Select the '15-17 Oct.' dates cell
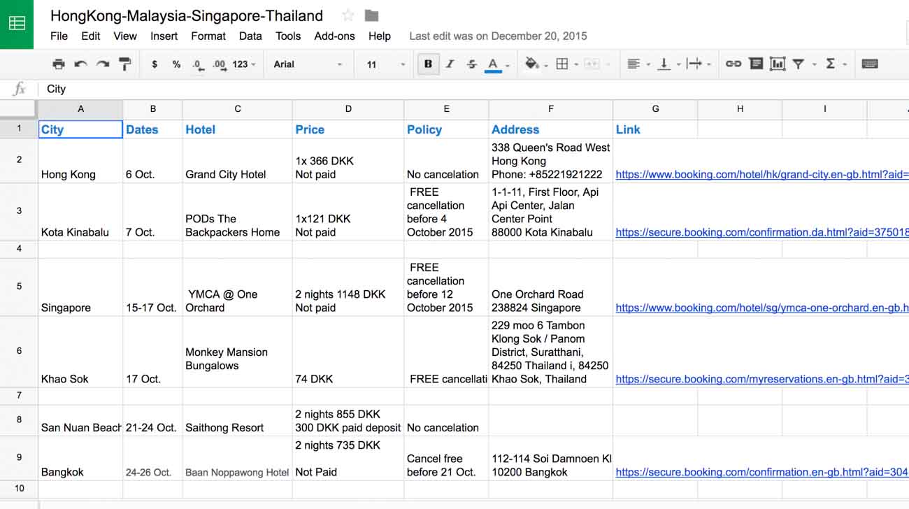The width and height of the screenshot is (909, 509). (x=152, y=287)
